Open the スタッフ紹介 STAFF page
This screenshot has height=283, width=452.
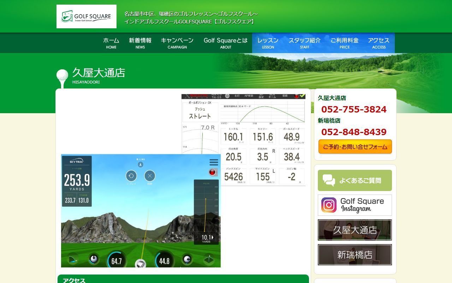305,43
